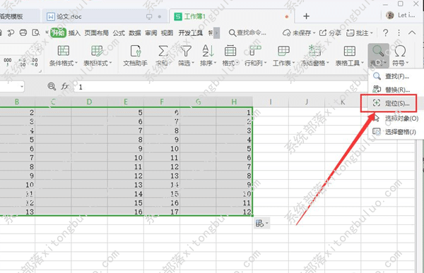Expand the name box dropdown arrow
Screen dimensions: 424x273
(x=22, y=87)
